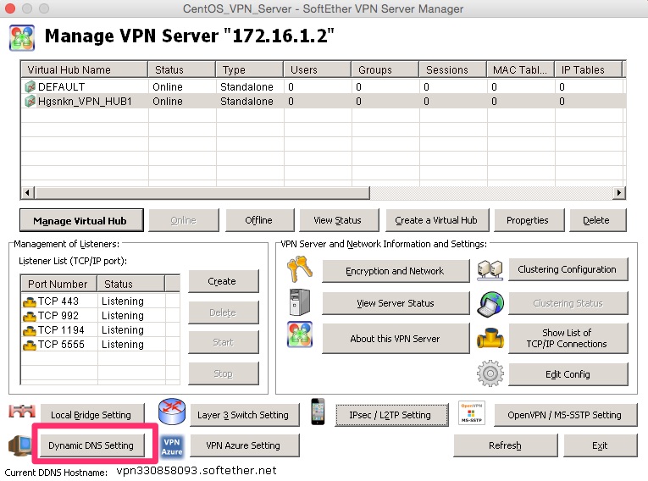Click the TCP 1194 listener icon
The width and height of the screenshot is (648, 481).
(30, 331)
